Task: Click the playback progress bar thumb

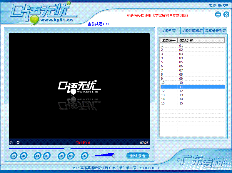Action: [67, 149]
